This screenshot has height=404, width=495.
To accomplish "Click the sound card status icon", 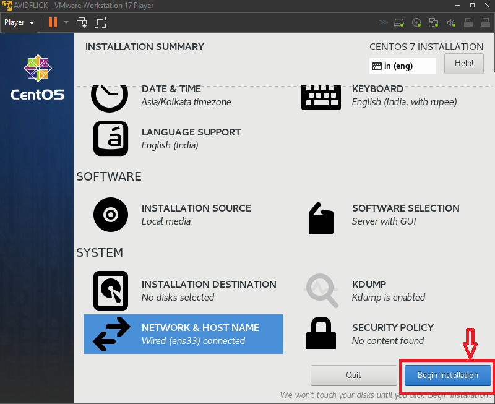I will click(x=451, y=23).
